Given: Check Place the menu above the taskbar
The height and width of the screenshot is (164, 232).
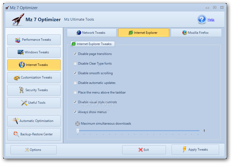Looking at the screenshot, I should pyautogui.click(x=75, y=92).
